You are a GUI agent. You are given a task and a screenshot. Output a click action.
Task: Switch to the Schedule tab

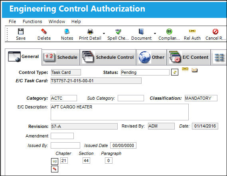point(61,57)
